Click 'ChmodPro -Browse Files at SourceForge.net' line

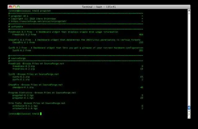pyautogui.click(x=36, y=85)
